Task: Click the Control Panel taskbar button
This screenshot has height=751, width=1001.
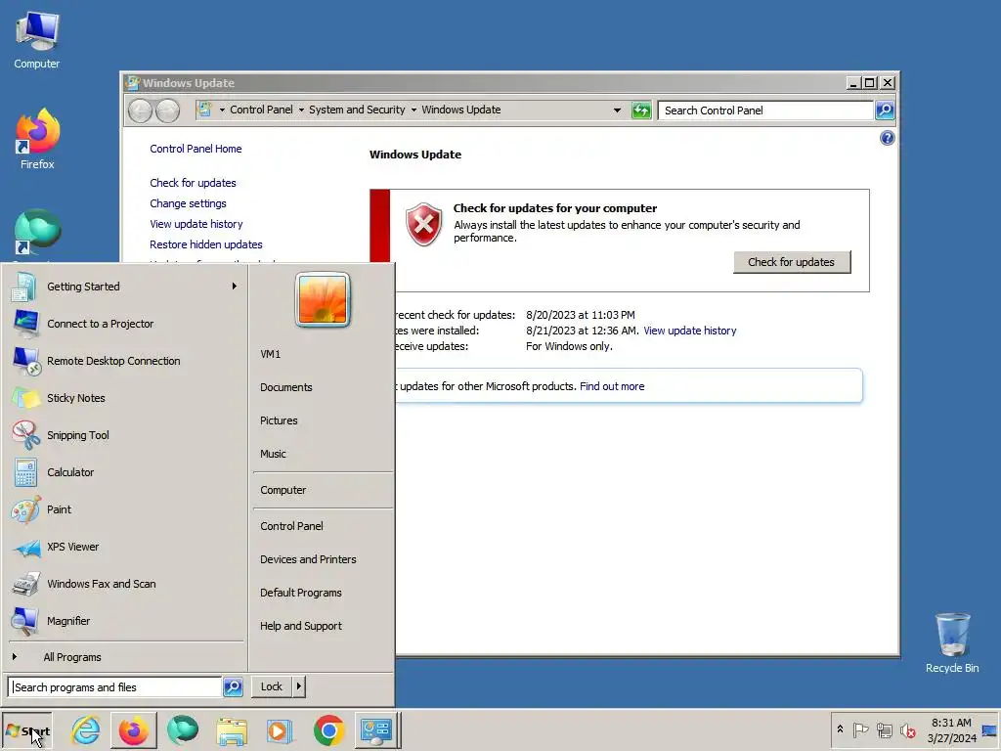Action: coord(376,730)
